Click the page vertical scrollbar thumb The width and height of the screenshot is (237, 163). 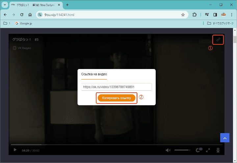[x=235, y=39]
